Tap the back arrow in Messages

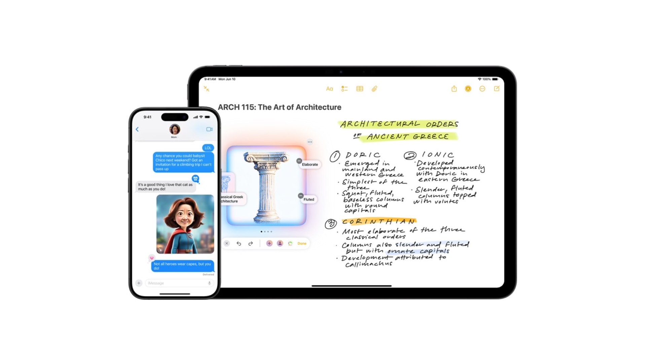click(138, 129)
